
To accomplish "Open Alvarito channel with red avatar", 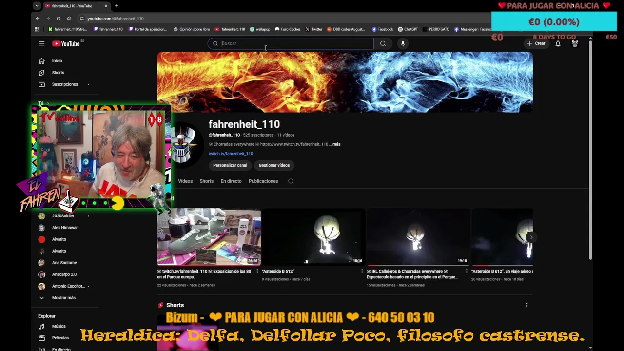I will click(58, 239).
